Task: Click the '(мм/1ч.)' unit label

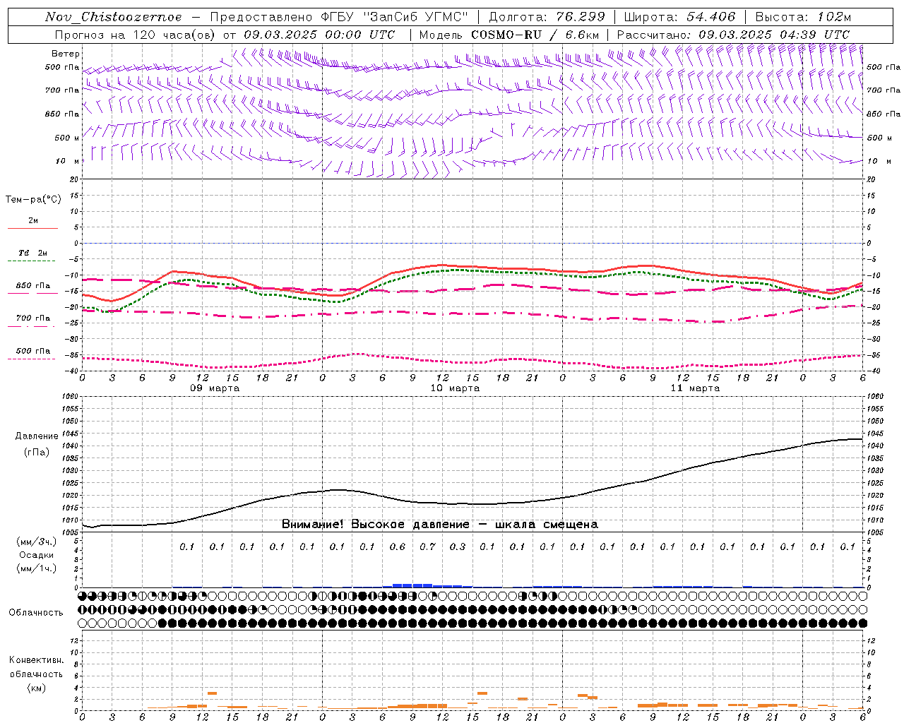Action: point(36,568)
